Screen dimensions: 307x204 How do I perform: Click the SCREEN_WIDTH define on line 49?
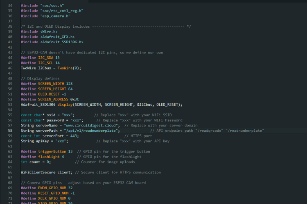pyautogui.click(x=47, y=84)
